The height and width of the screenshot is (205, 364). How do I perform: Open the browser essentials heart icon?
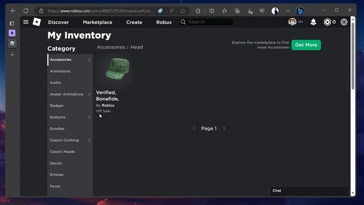coord(262,11)
